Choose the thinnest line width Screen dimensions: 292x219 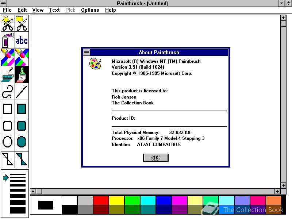coord(18,174)
